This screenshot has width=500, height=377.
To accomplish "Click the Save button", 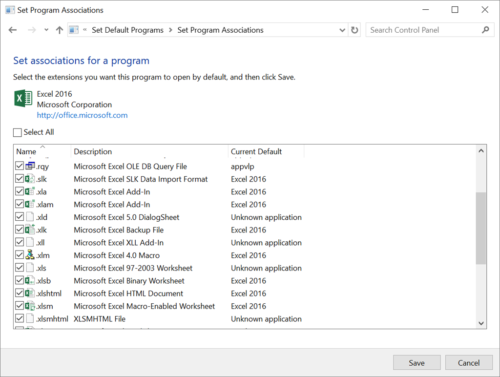I will pyautogui.click(x=417, y=363).
